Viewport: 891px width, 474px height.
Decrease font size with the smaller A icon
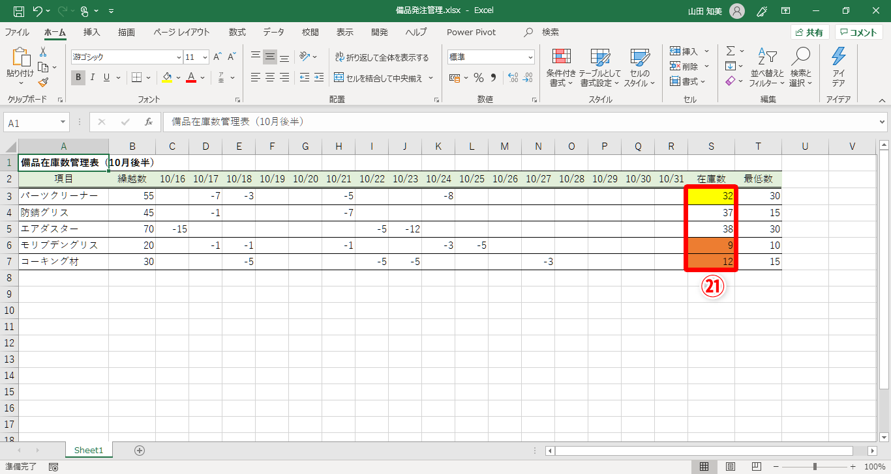[x=232, y=57]
